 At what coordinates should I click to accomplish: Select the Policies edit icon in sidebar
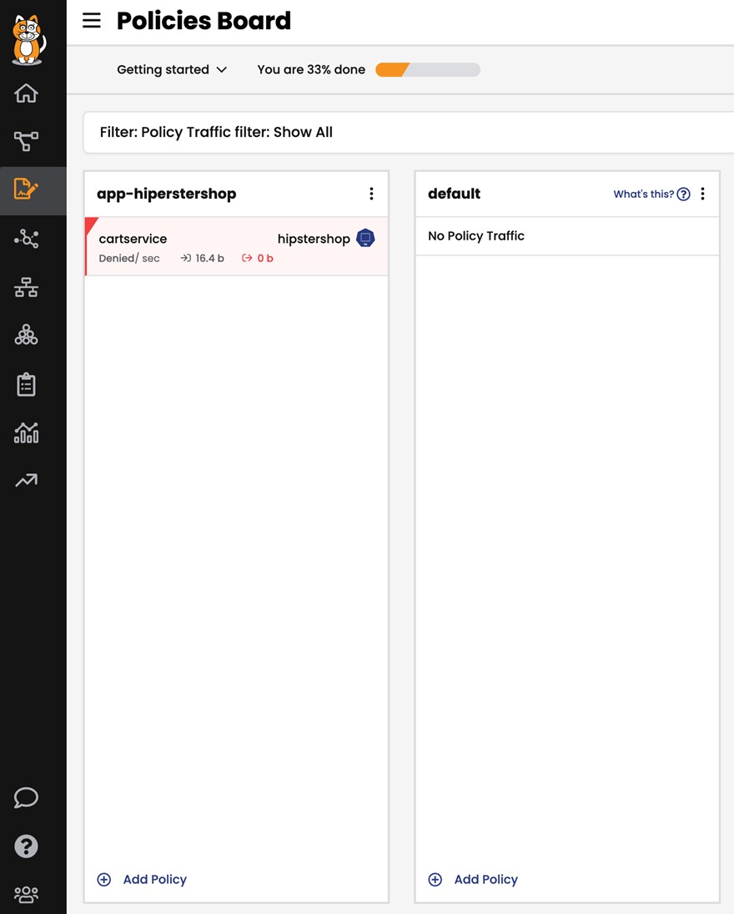point(26,189)
